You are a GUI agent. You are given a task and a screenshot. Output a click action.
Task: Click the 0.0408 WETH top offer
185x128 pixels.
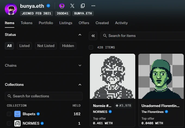pos(152,123)
